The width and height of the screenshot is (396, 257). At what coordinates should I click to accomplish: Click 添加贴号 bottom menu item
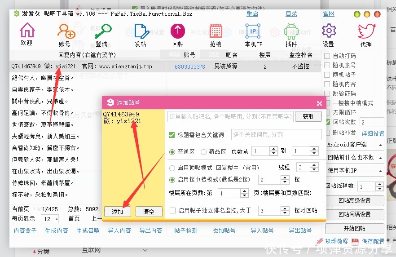coord(224,230)
